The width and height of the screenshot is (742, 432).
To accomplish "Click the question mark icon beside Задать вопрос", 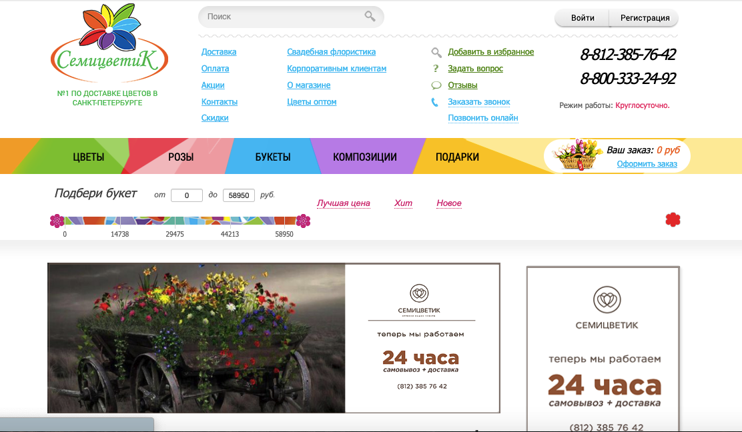I will [x=436, y=69].
